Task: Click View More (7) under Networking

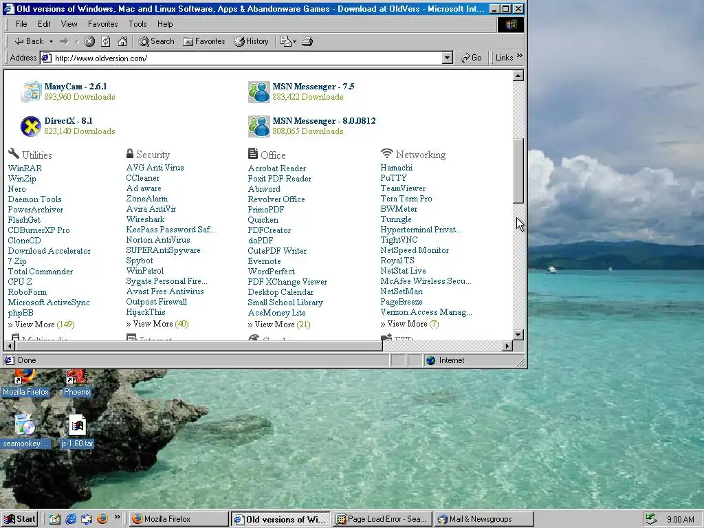Action: [x=410, y=324]
